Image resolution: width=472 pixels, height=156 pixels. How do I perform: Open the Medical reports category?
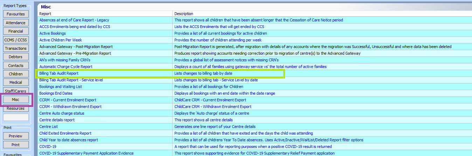click(16, 82)
